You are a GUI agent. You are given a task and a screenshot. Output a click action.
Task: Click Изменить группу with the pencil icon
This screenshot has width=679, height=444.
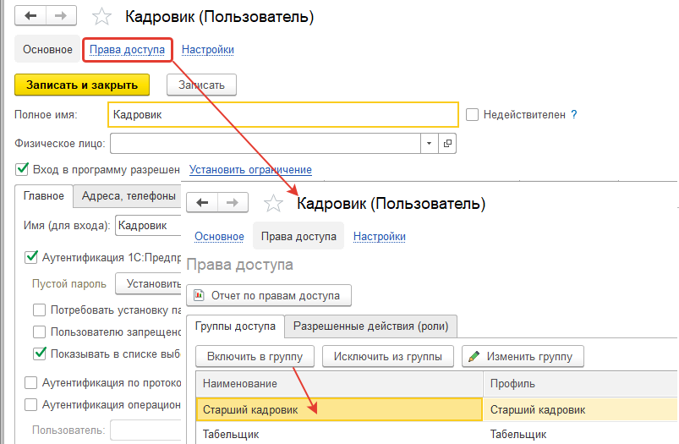tap(523, 356)
